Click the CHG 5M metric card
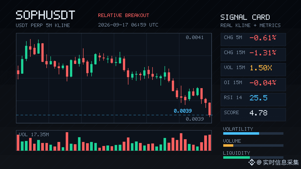Viewport: 301px width, 169px height. [x=253, y=39]
